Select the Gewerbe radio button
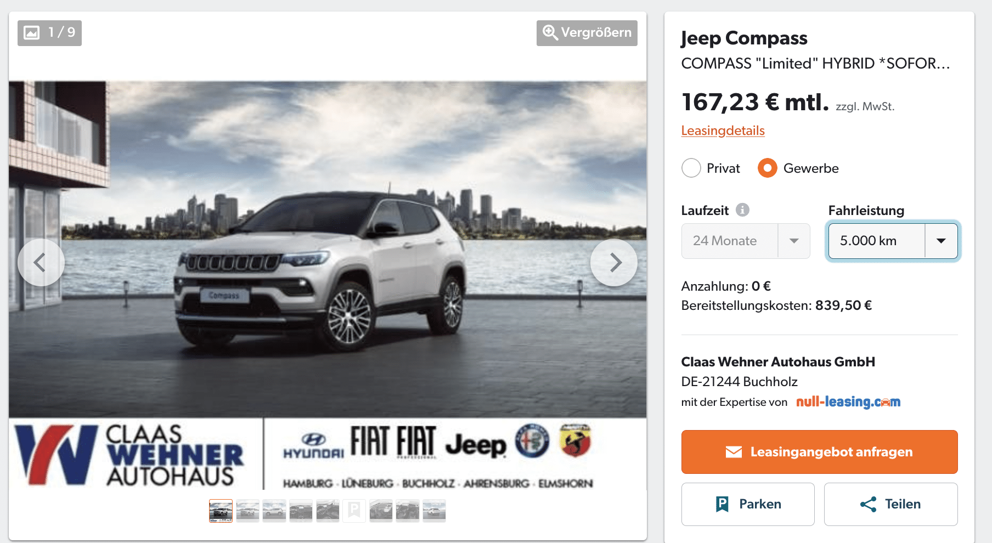The height and width of the screenshot is (543, 992). tap(768, 168)
